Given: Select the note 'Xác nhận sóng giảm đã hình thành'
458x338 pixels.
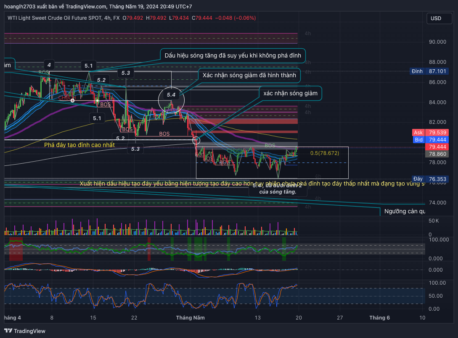Looking at the screenshot, I should pos(249,75).
